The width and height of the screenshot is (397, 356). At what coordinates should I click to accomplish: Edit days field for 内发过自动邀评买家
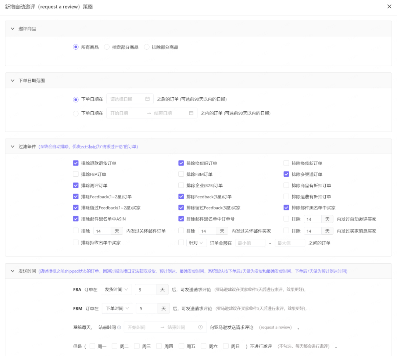click(x=313, y=219)
